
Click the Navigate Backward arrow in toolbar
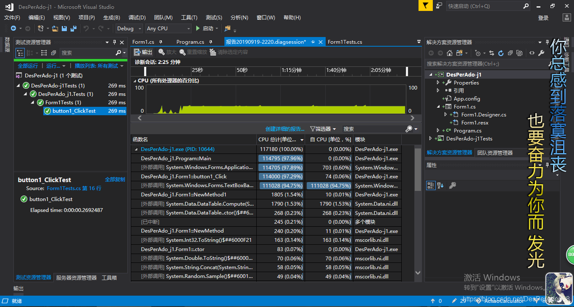(x=13, y=28)
